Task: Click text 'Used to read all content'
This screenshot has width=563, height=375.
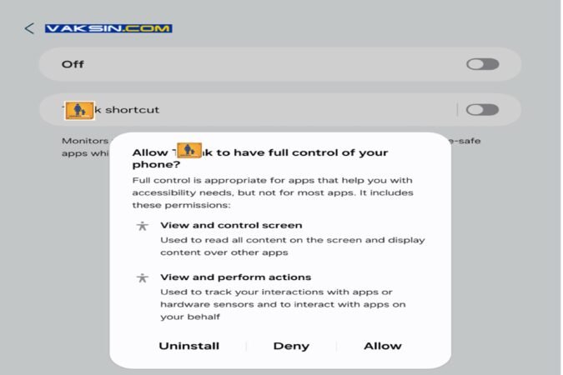Action: coord(292,246)
